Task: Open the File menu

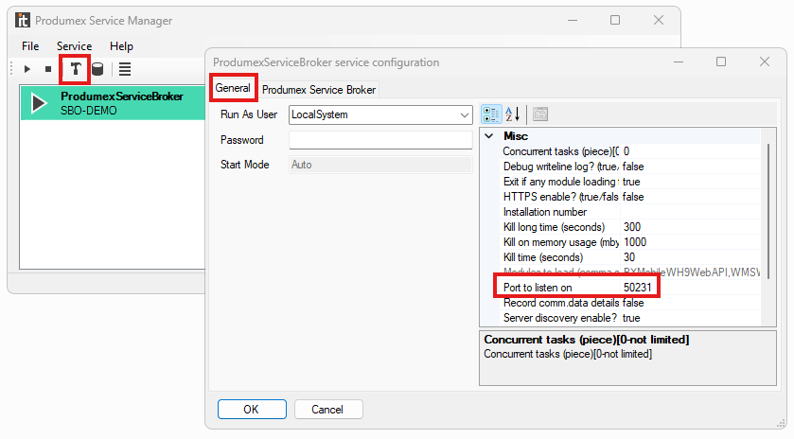Action: 30,45
